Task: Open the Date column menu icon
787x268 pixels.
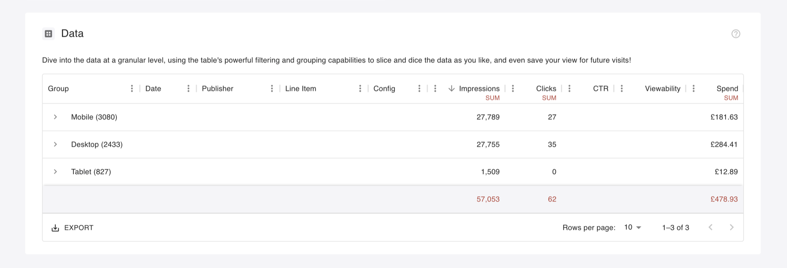Action: pyautogui.click(x=188, y=89)
